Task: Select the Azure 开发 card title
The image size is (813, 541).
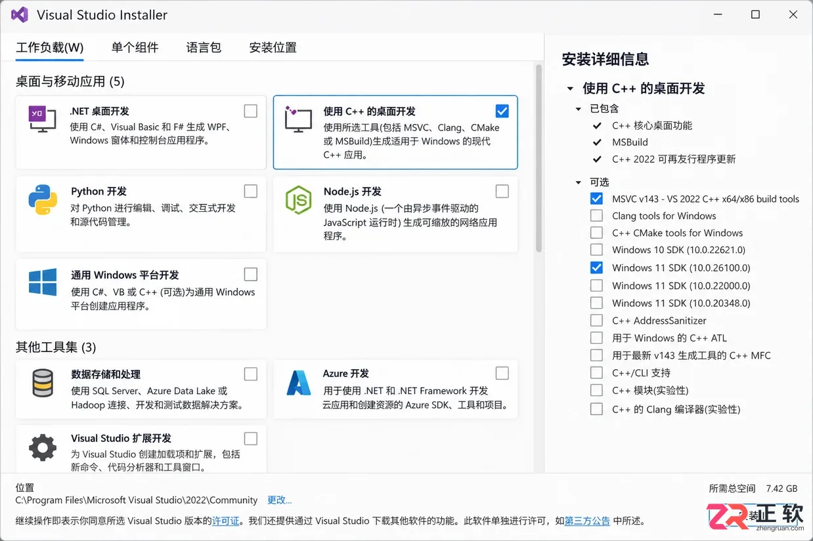Action: click(346, 374)
